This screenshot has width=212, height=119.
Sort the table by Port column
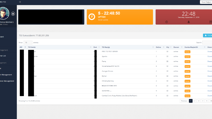tap(97, 47)
